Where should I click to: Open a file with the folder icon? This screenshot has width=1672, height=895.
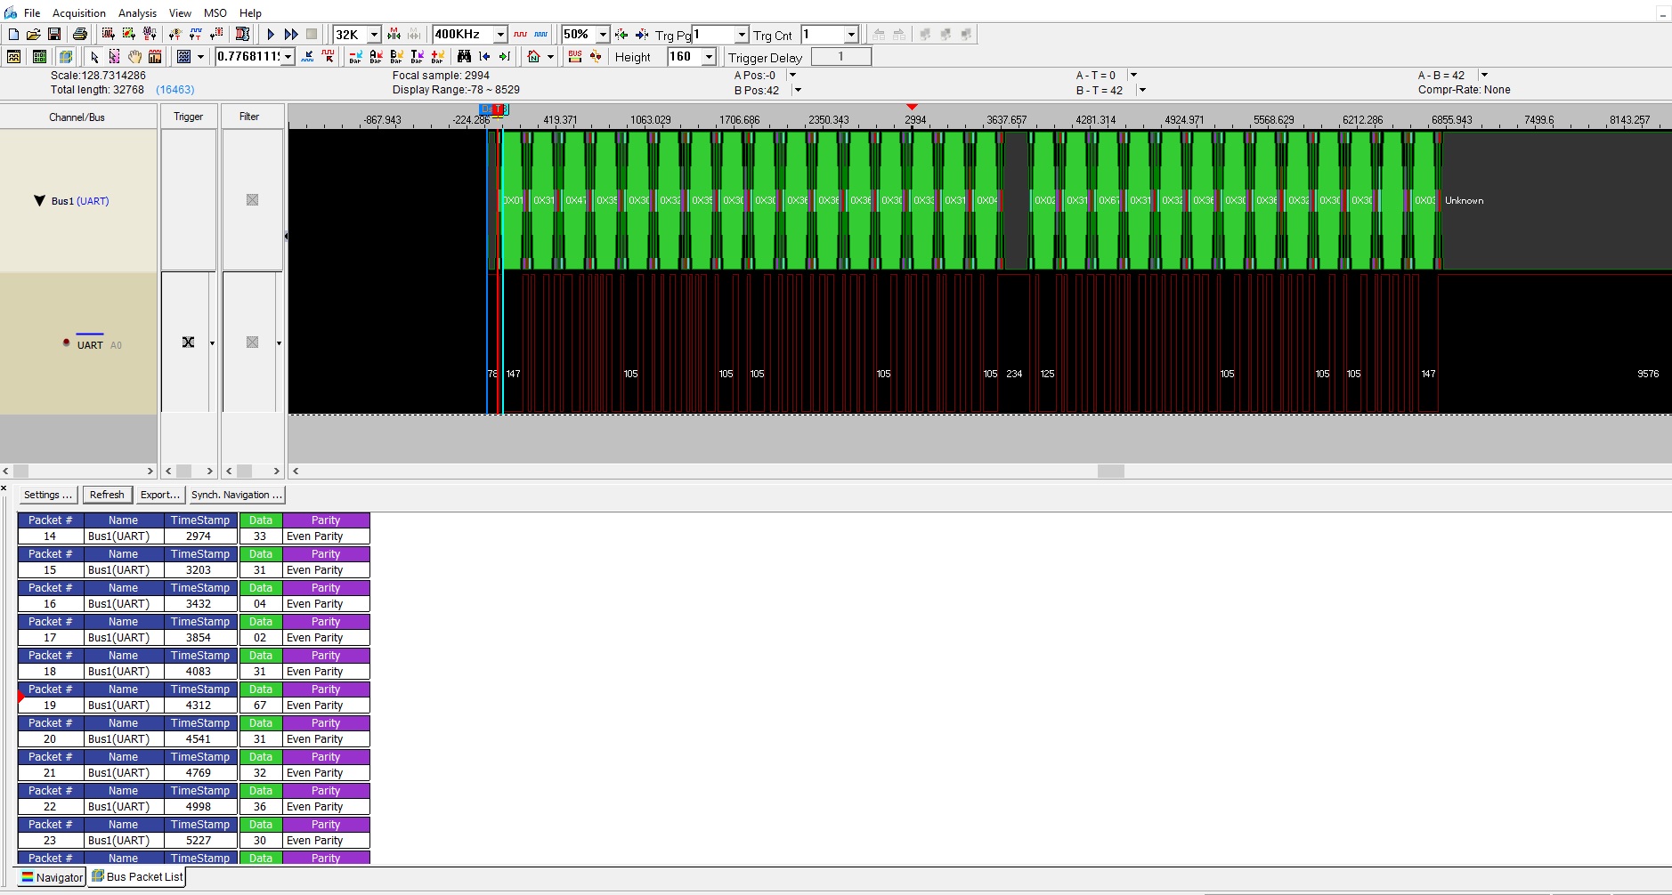pyautogui.click(x=34, y=34)
